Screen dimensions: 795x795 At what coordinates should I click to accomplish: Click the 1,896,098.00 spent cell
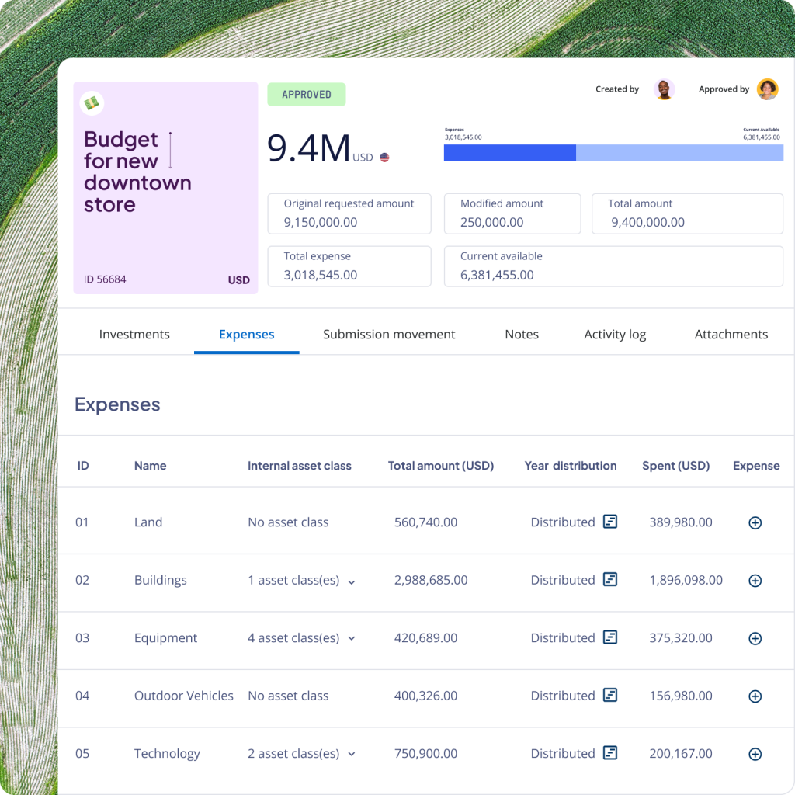click(x=686, y=580)
